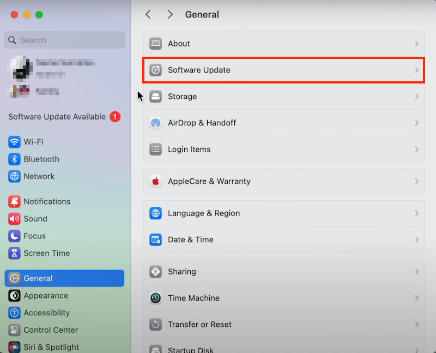Switch back using the left navigation arrow
Image resolution: width=436 pixels, height=353 pixels.
pos(148,15)
